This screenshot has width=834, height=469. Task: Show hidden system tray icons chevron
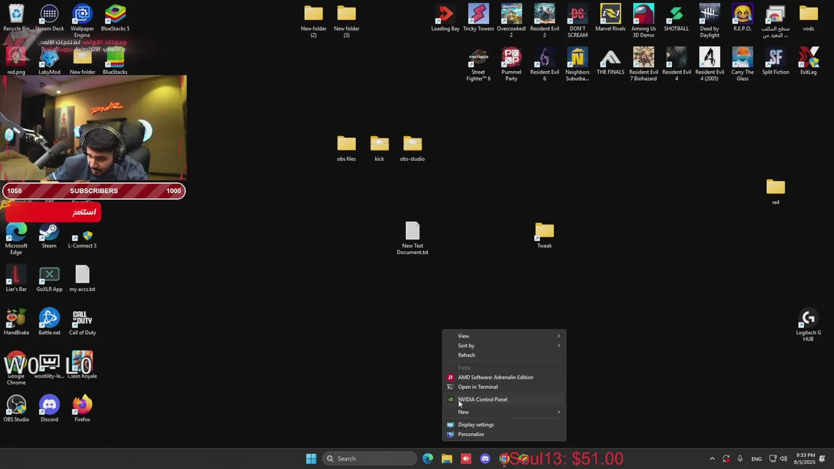point(712,459)
